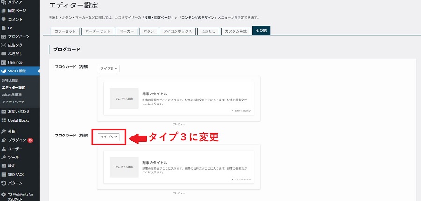The height and width of the screenshot is (201, 421).
Task: Open the コメント menu label
Action: [15, 19]
